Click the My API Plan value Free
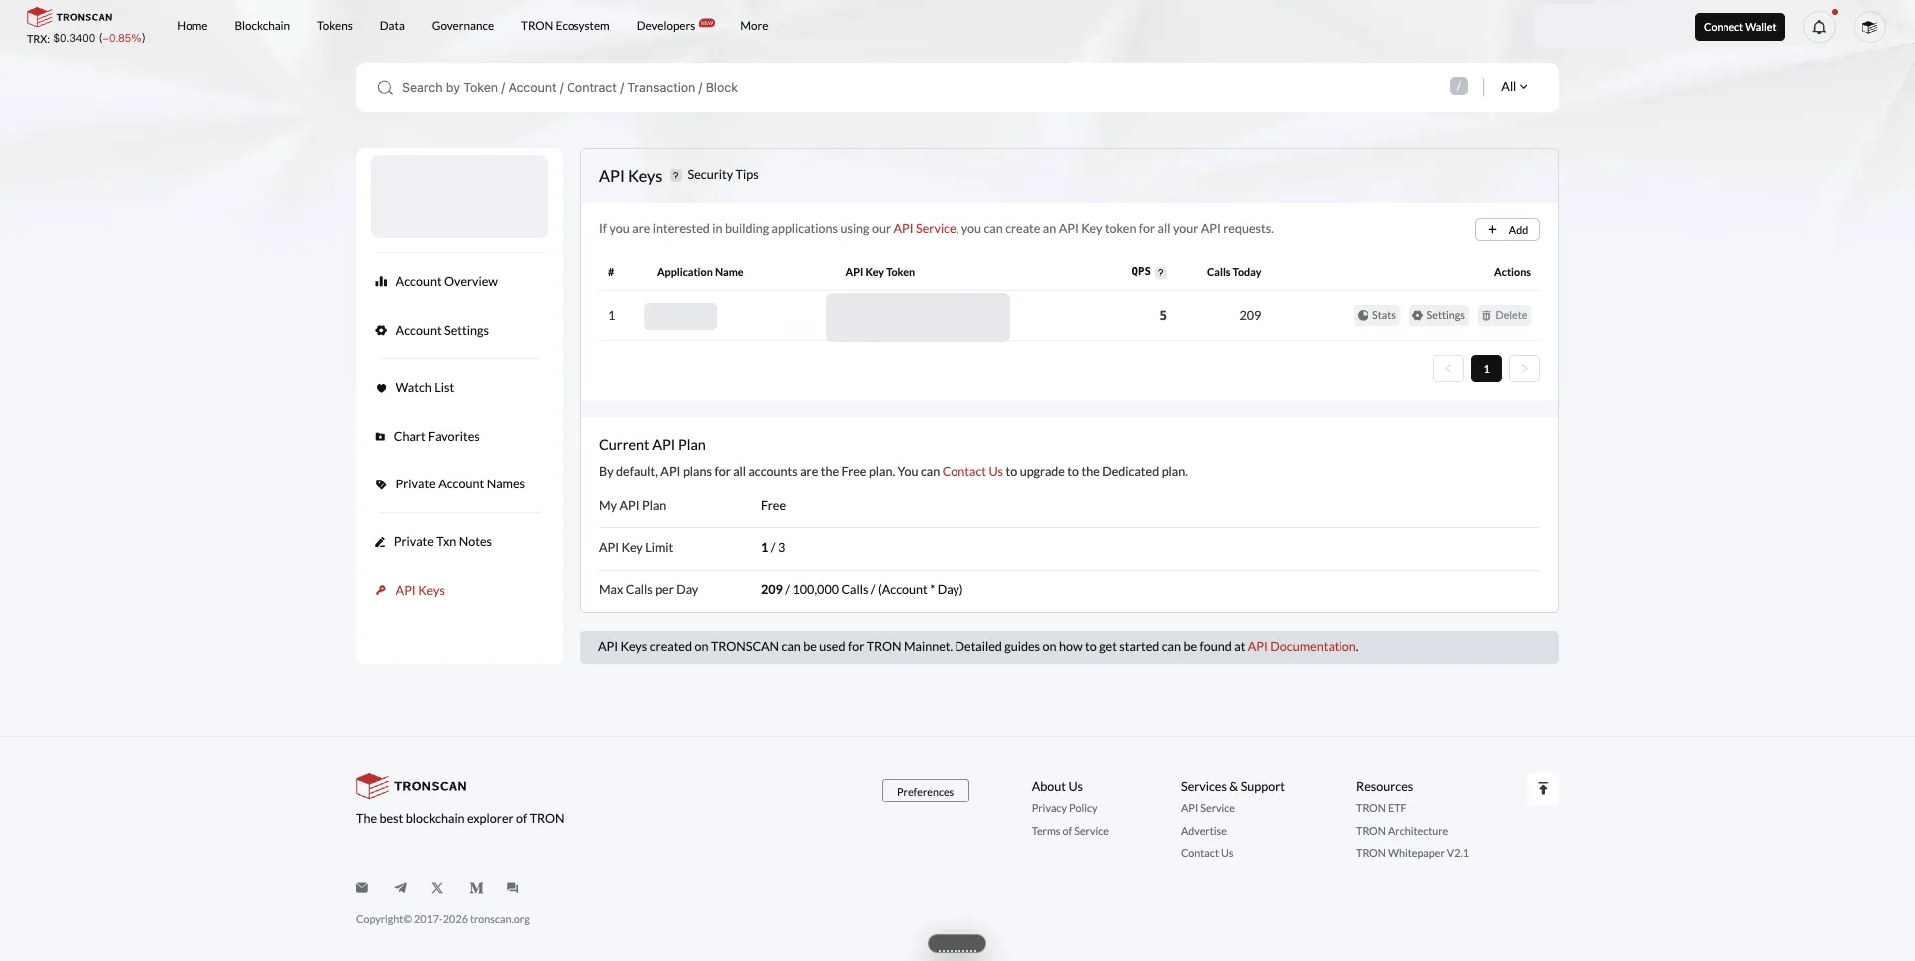The width and height of the screenshot is (1915, 961). 773,506
